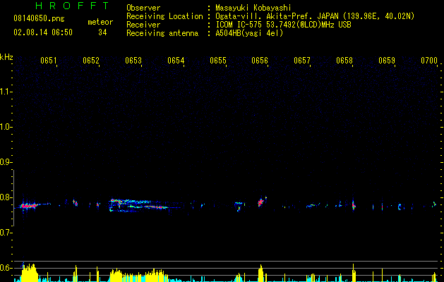
Task: Click the meteor count value 34
Action: click(x=102, y=32)
